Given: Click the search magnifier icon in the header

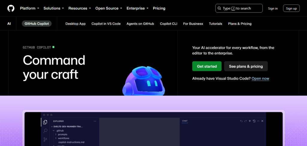Looking at the screenshot, I should click(219, 8).
